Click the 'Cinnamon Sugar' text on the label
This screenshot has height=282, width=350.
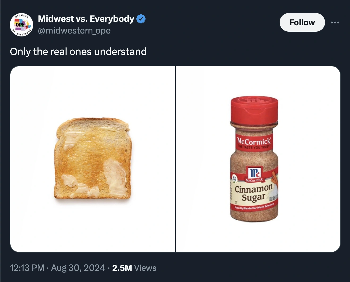254,193
